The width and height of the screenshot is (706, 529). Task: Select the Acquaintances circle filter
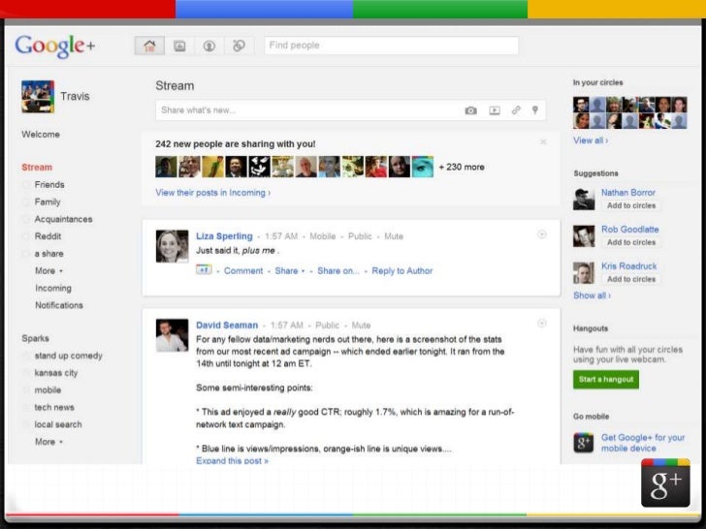(63, 219)
